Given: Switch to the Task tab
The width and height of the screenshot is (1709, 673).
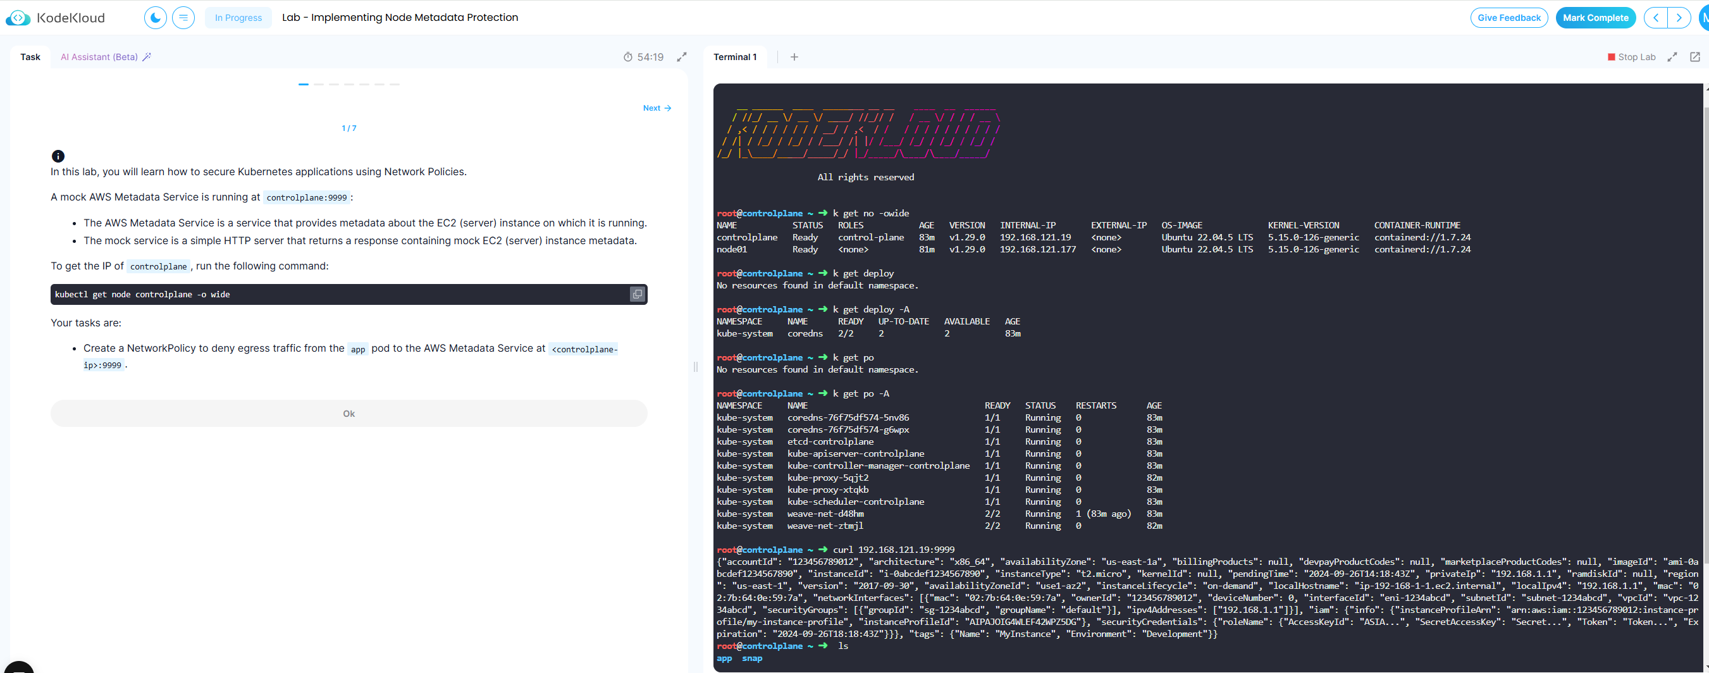Looking at the screenshot, I should [x=30, y=57].
